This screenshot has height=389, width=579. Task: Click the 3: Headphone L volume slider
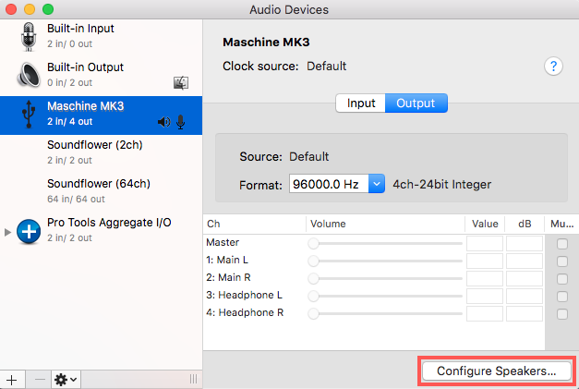[x=385, y=296]
